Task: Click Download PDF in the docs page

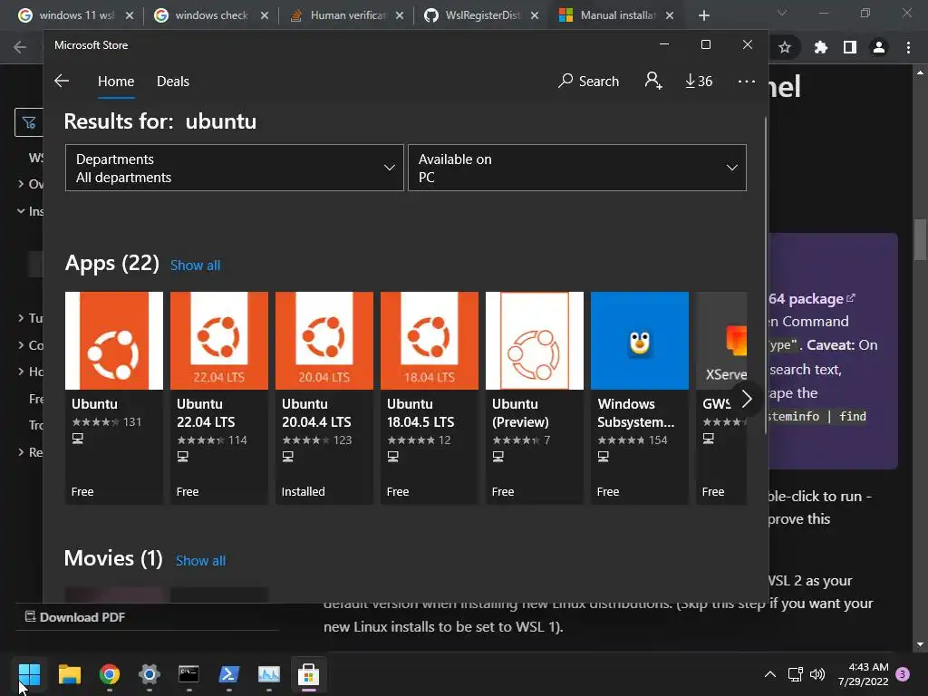Action: (75, 617)
